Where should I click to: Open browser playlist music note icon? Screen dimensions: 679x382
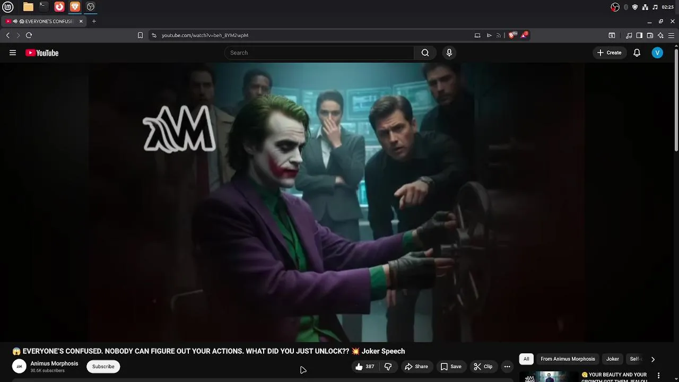[x=629, y=35]
